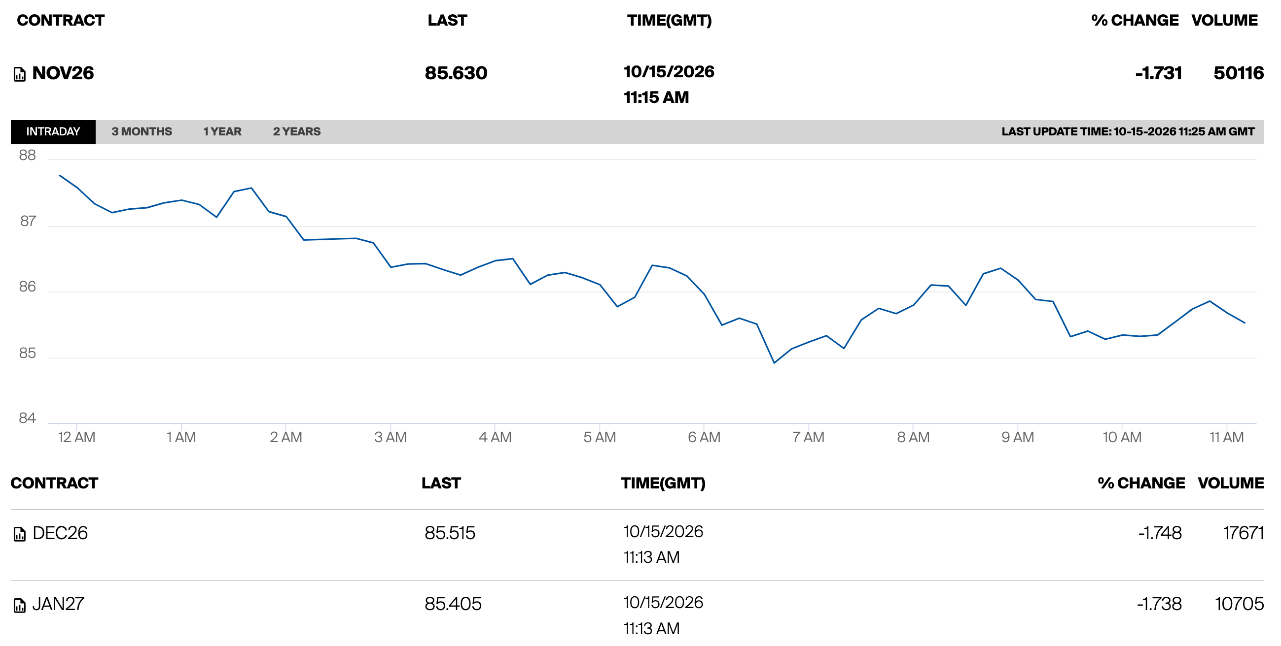Viewport: 1281px width, 646px height.
Task: Open the JAN27 contract
Action: point(58,604)
